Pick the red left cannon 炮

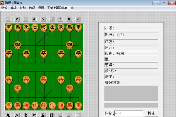click(x=18, y=89)
